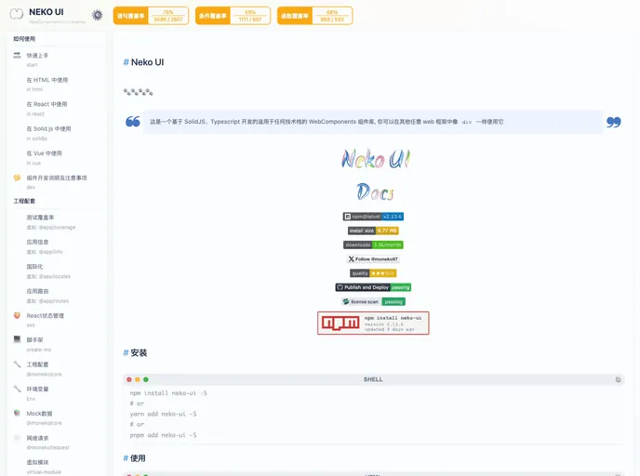Click the red dot on SHELL block
The image size is (640, 476).
pos(129,379)
